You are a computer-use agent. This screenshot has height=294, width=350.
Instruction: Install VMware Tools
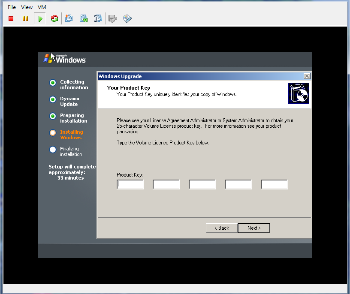[127, 18]
